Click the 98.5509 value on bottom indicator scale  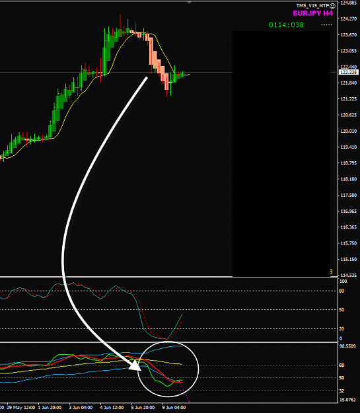click(347, 346)
